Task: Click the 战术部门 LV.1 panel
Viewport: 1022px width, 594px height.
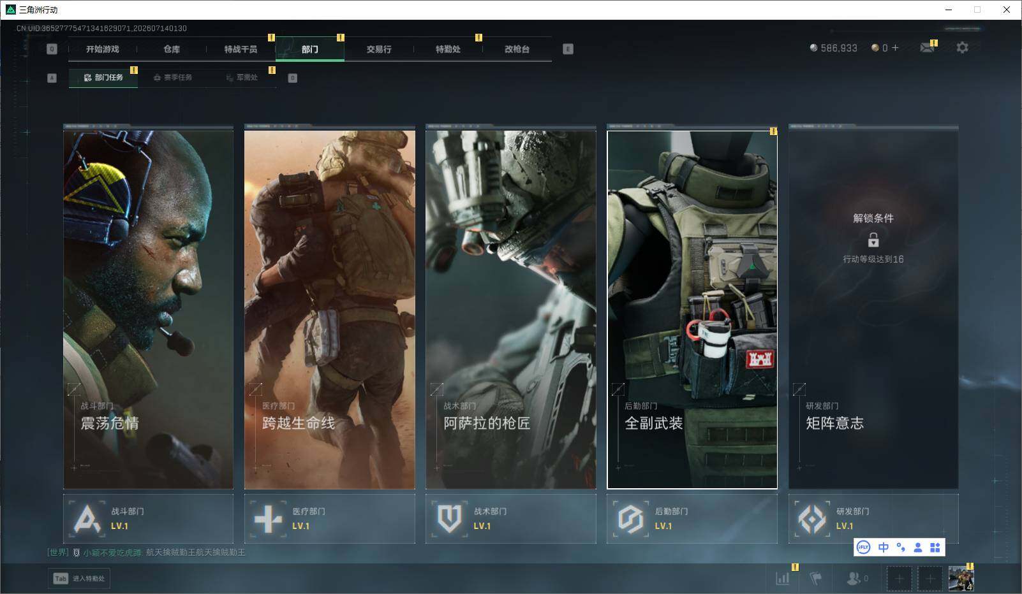Action: [511, 519]
